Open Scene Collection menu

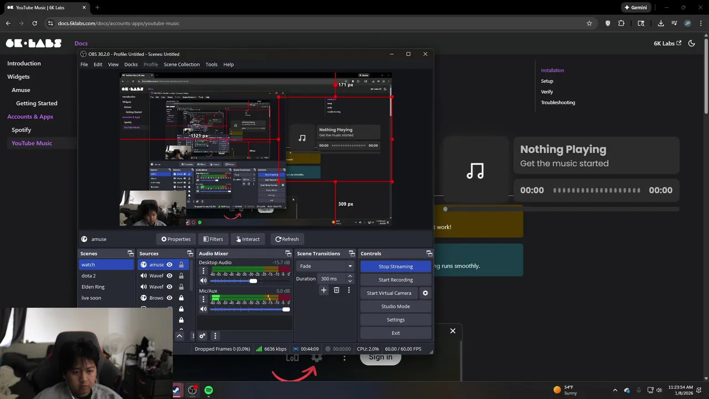pos(182,64)
